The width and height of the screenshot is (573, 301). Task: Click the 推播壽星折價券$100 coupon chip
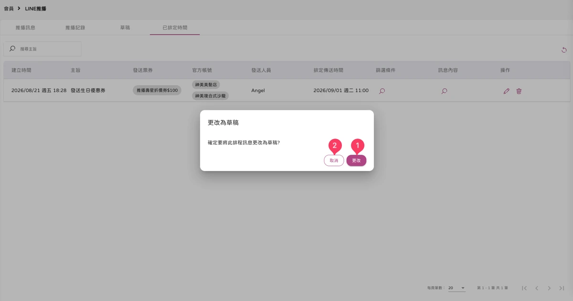pyautogui.click(x=157, y=90)
